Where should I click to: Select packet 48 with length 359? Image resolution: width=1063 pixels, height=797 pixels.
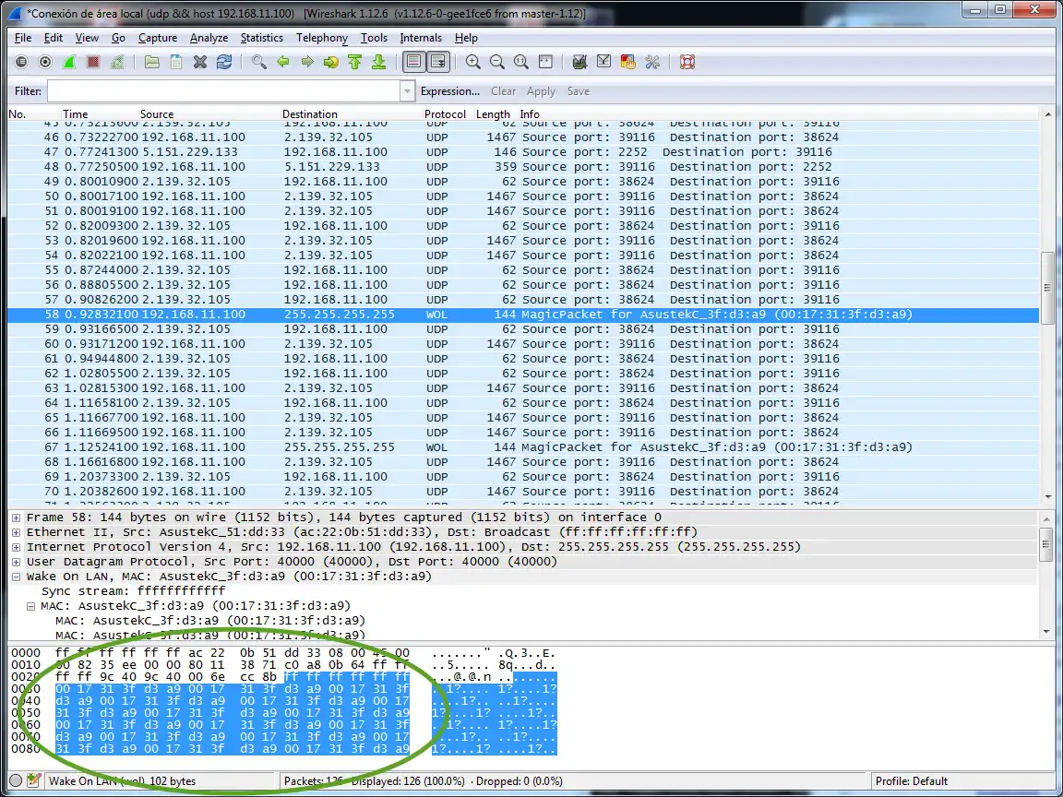[x=522, y=167]
